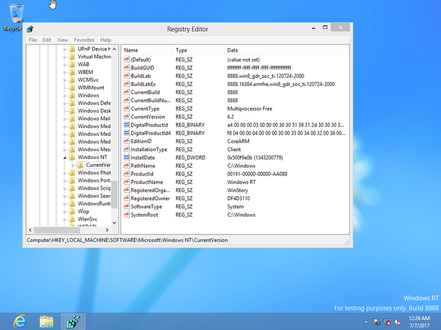The image size is (441, 330).
Task: Click the DigitalProductId binary value icon
Action: 126,125
